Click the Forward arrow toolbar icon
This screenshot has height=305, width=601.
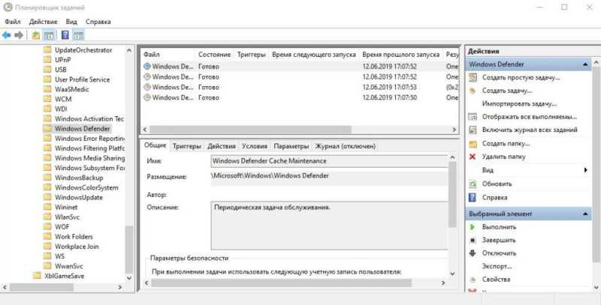click(19, 35)
